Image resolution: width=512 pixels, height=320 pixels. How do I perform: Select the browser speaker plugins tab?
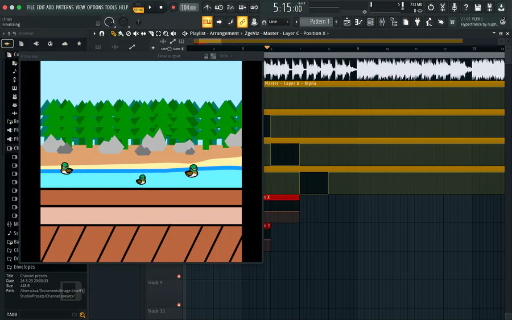point(36,44)
